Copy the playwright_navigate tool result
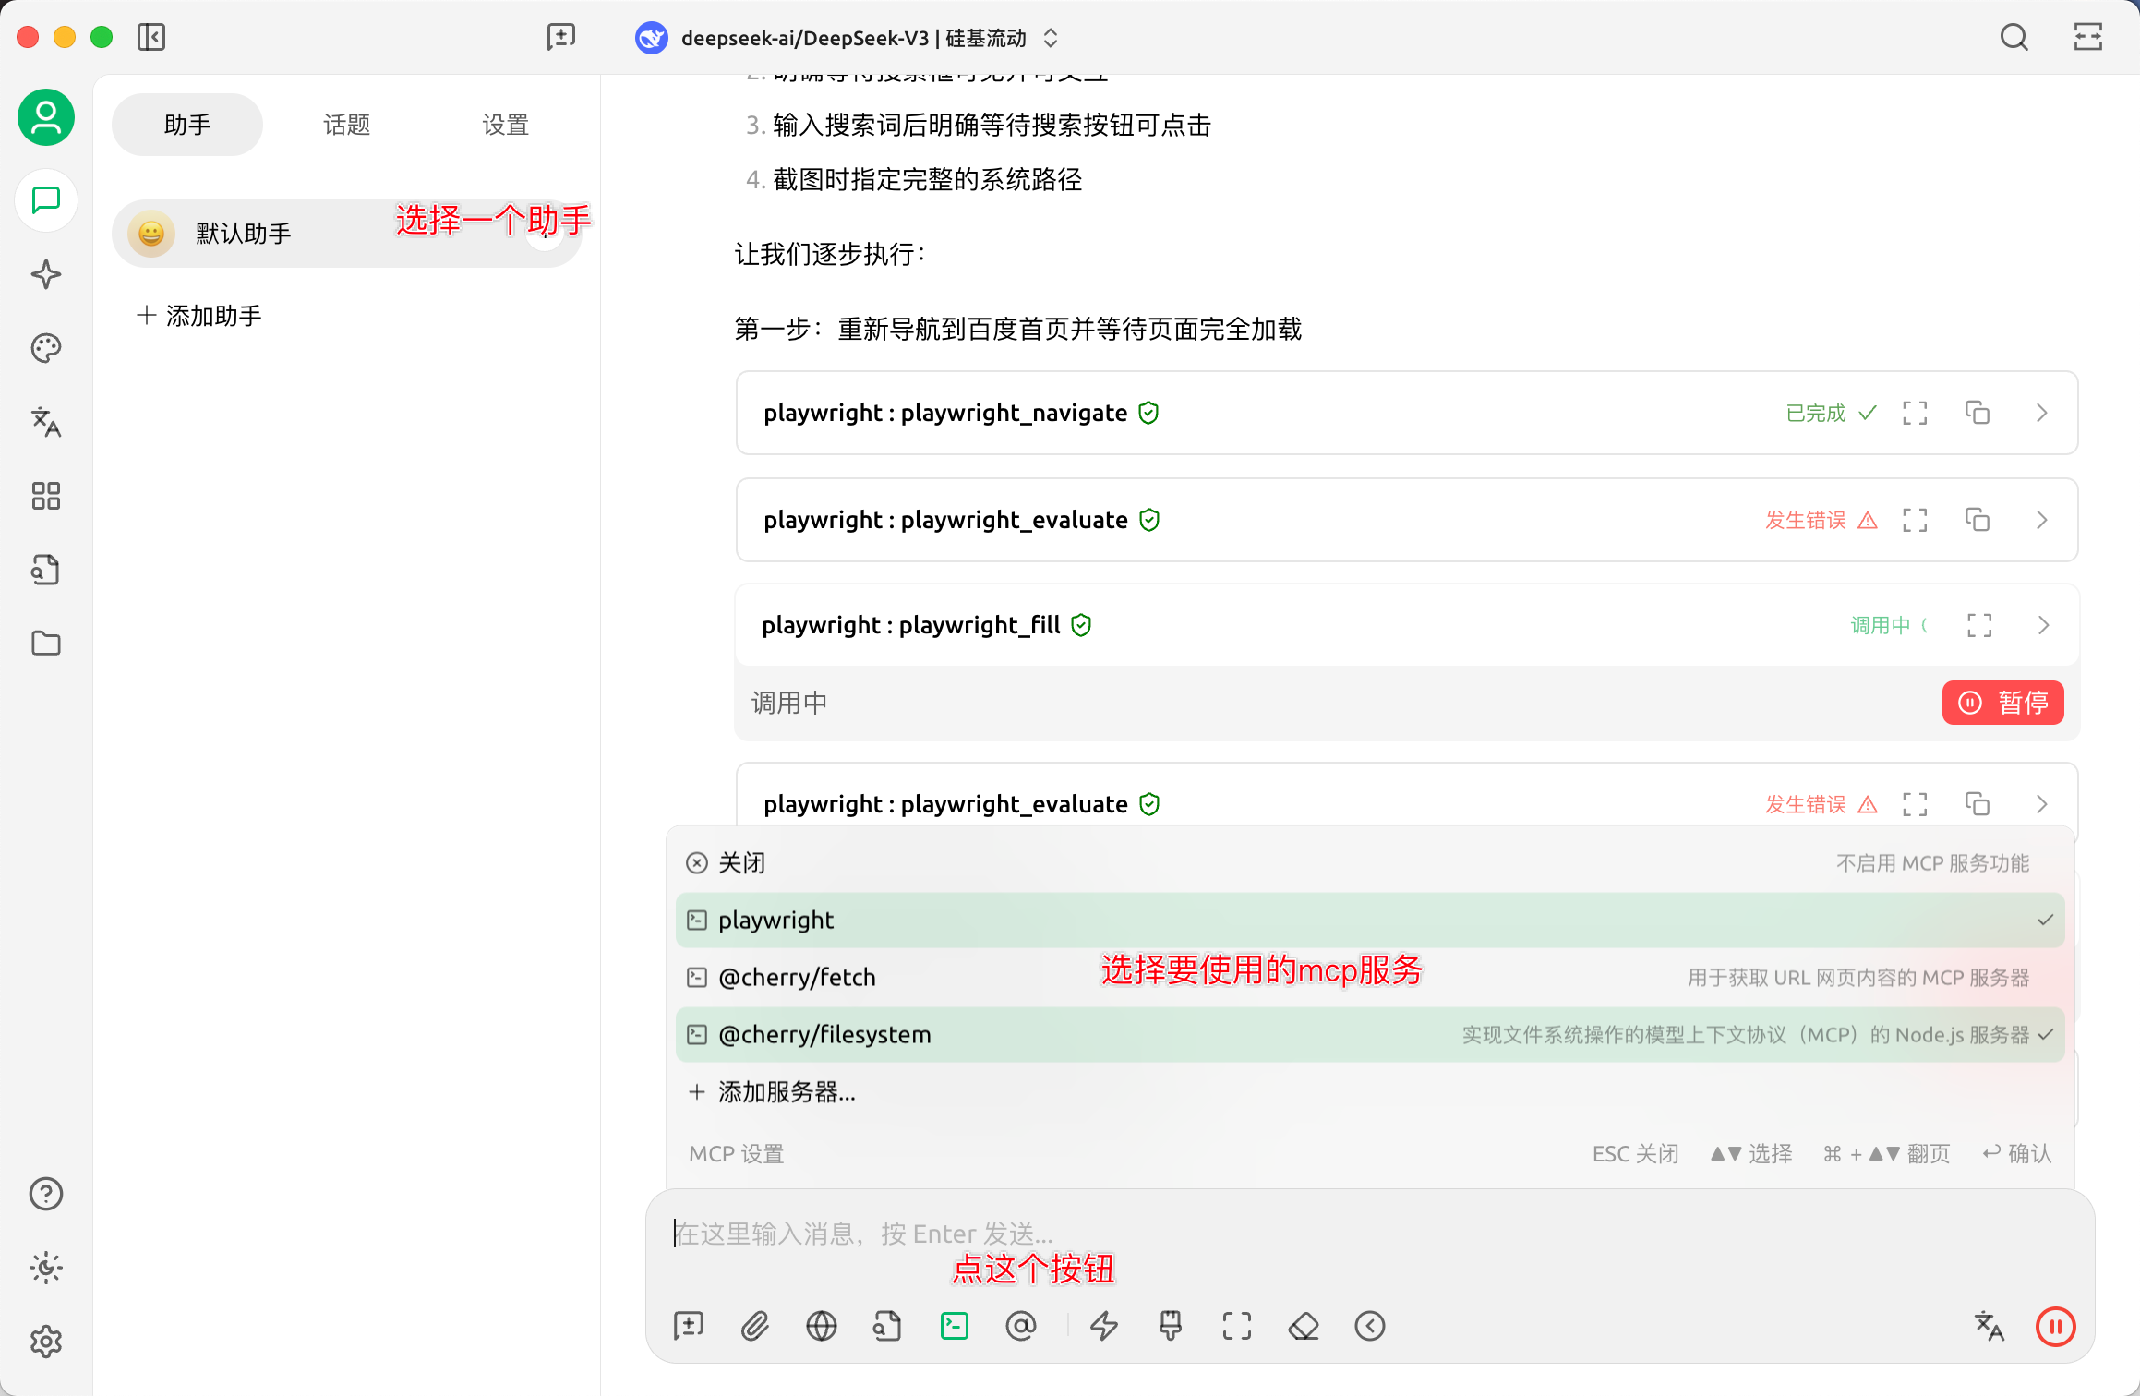This screenshot has width=2140, height=1396. point(1978,413)
